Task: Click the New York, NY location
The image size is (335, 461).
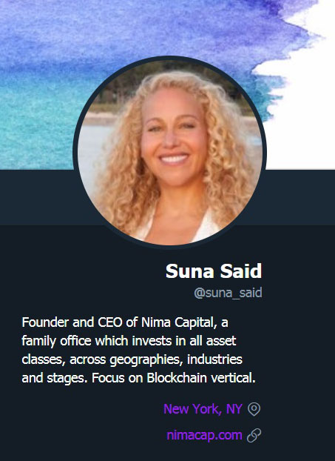Action: [203, 409]
